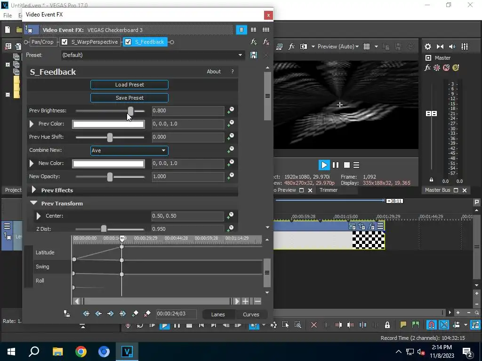
Task: Toggle split screen view in preview
Action: tap(304, 47)
